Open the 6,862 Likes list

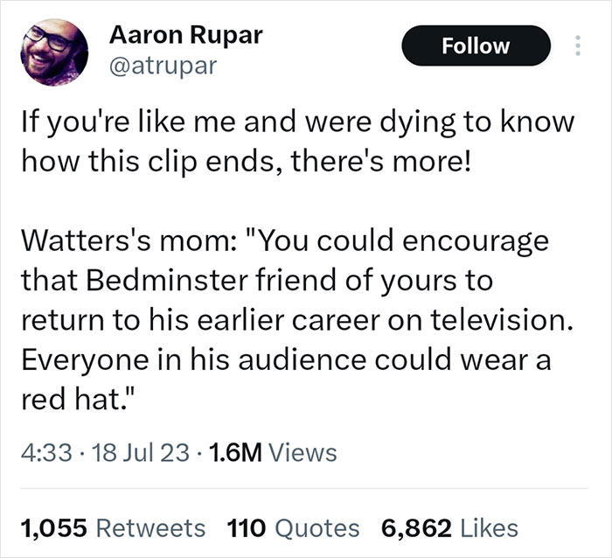click(449, 527)
